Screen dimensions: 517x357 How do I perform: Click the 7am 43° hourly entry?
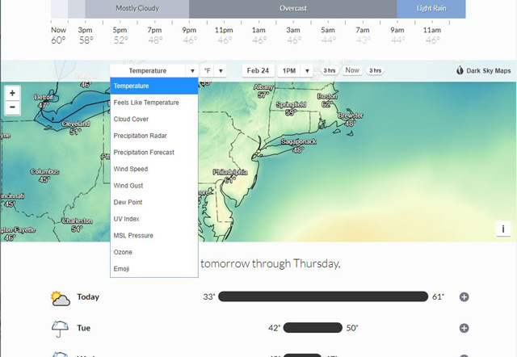[x=363, y=36]
